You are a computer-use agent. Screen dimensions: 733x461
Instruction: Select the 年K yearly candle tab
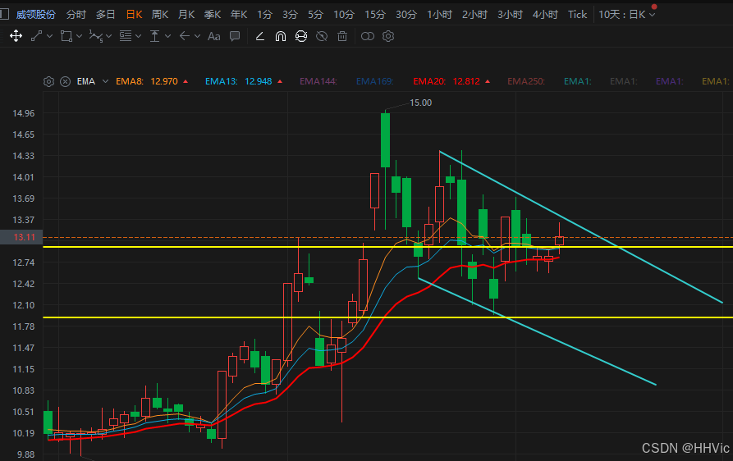[238, 15]
